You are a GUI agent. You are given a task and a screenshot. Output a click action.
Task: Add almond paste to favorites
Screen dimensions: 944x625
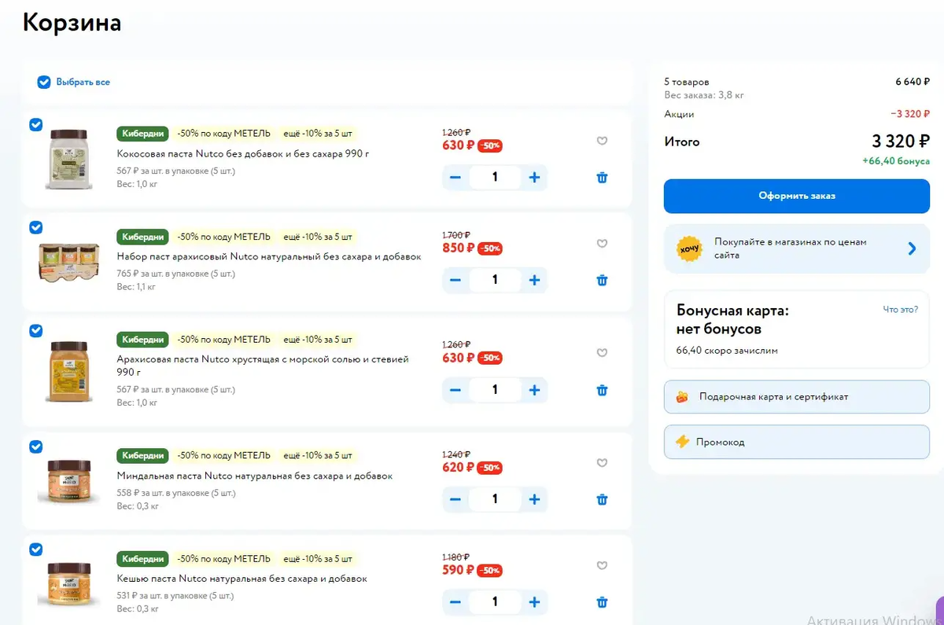(602, 463)
